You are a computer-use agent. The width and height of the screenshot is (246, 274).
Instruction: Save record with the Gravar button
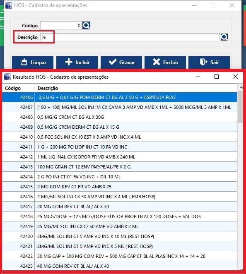pyautogui.click(x=121, y=62)
